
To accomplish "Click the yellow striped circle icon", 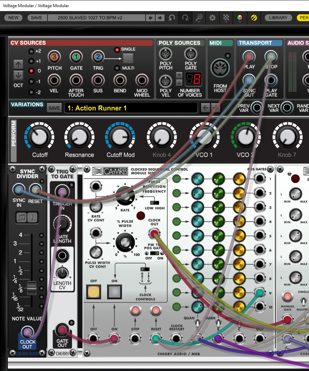I will click(254, 18).
